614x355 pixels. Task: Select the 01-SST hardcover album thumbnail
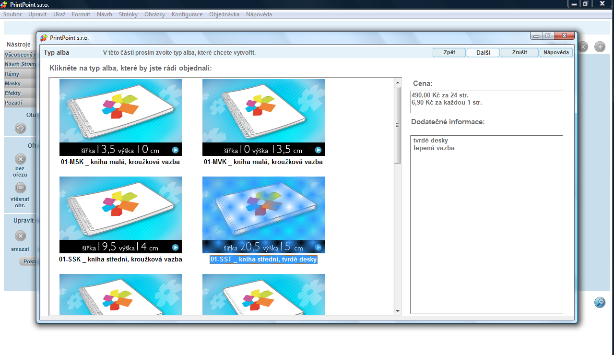[263, 215]
